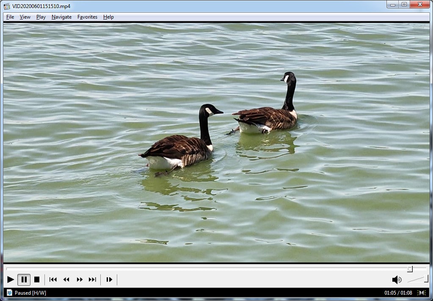Click the 01:05 / 01:08 time display
This screenshot has height=301, width=433.
pyautogui.click(x=398, y=293)
